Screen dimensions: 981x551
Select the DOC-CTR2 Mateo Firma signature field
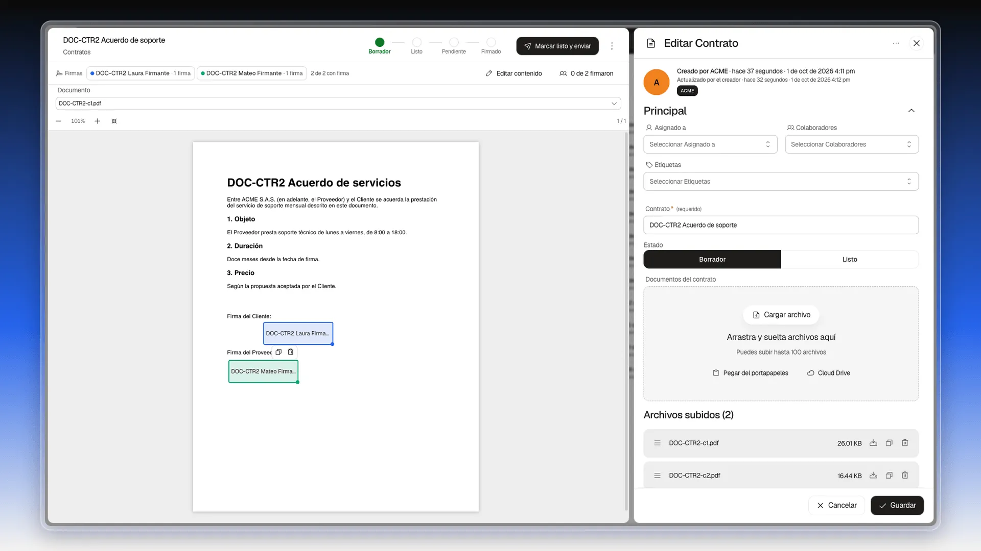pyautogui.click(x=263, y=371)
